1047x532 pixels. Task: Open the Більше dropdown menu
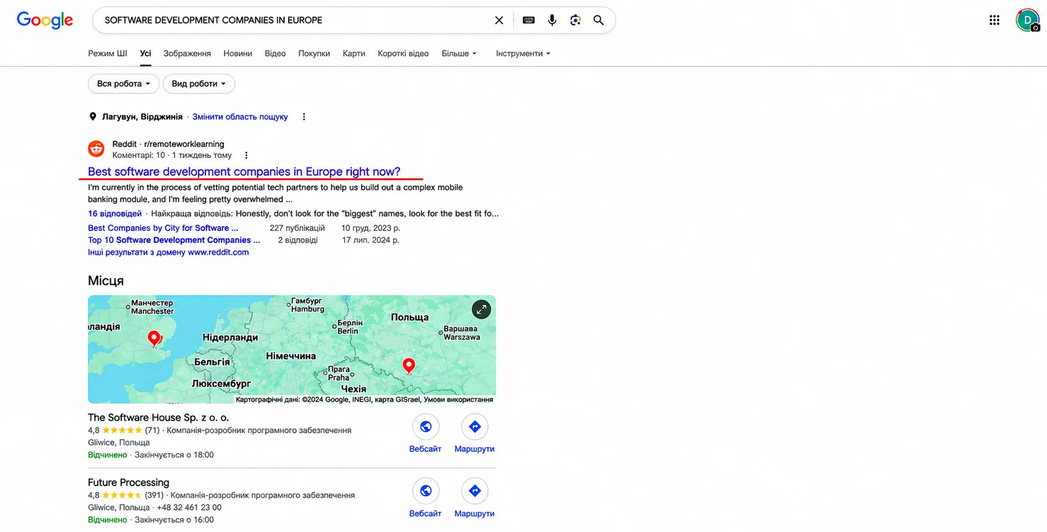click(x=459, y=54)
